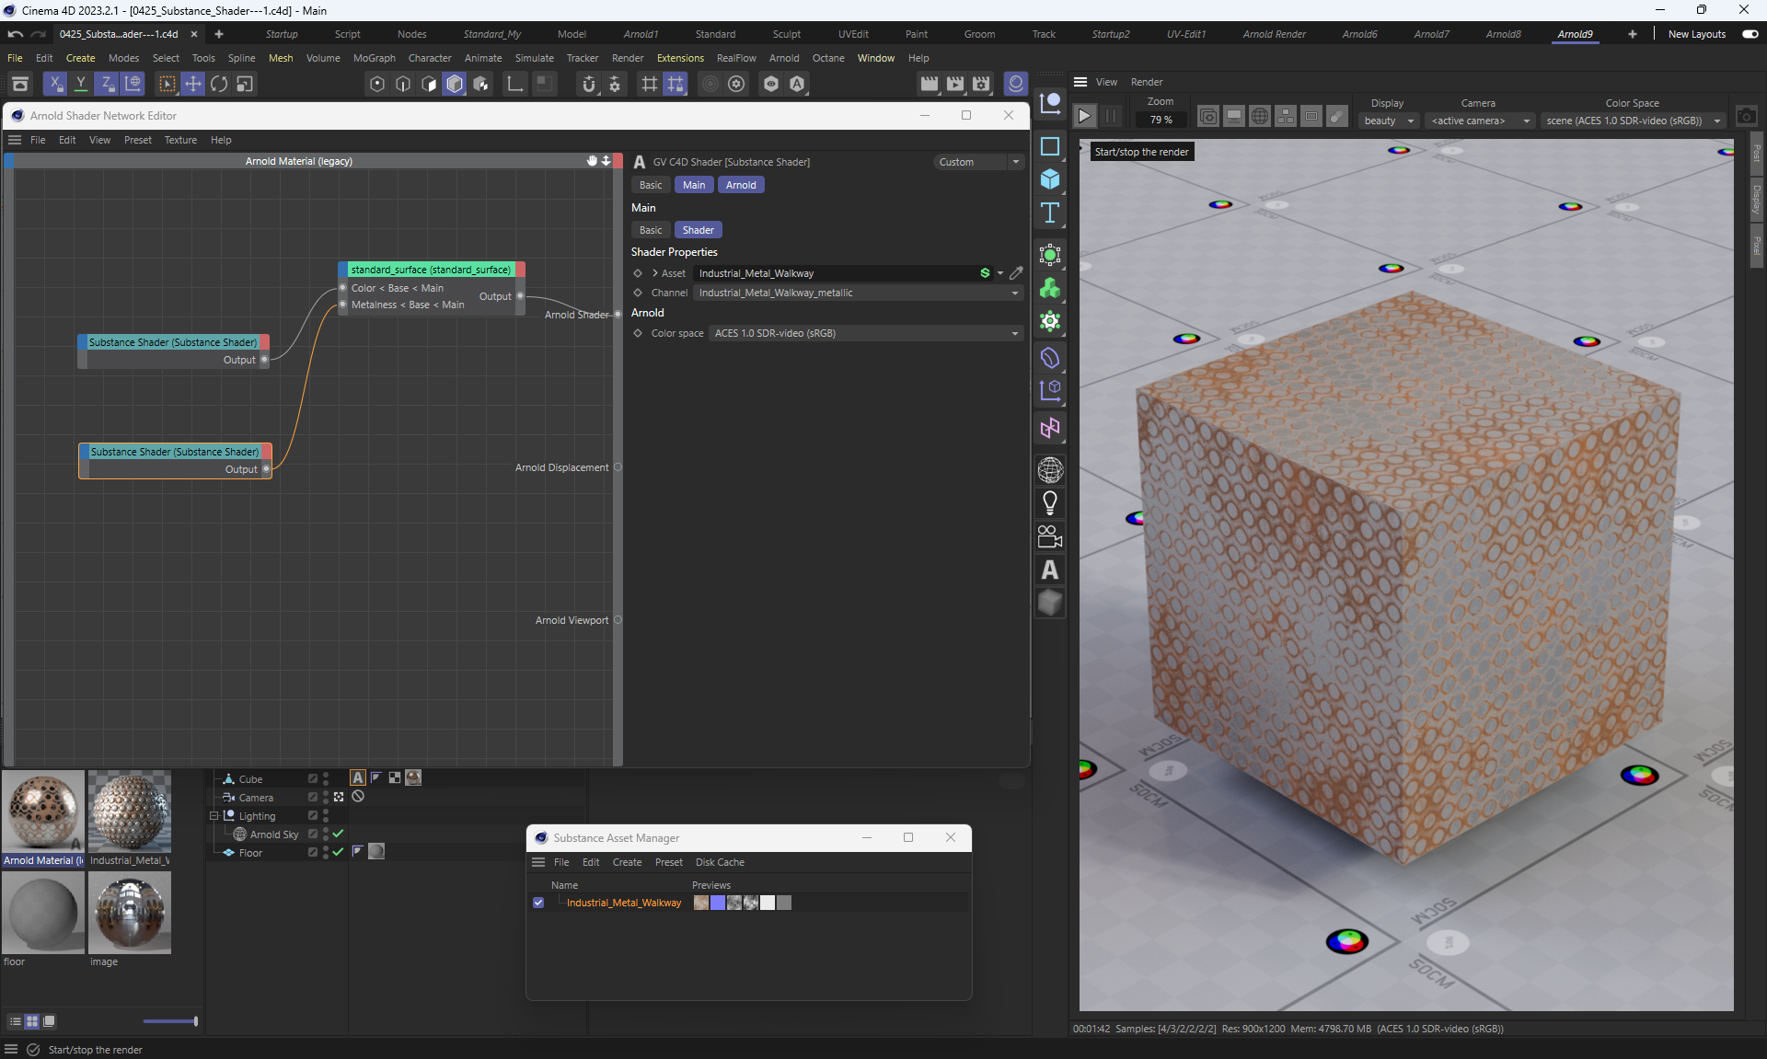Image resolution: width=1767 pixels, height=1059 pixels.
Task: Open the Extensions menu
Action: 679,58
